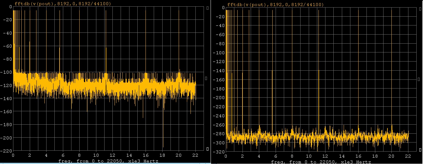423x164 pixels.
Task: Select the right plot's fftdb(v(pout)) title
Action: (275, 4)
